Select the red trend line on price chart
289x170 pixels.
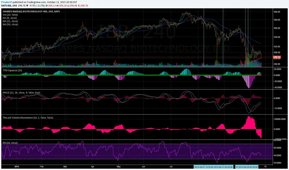click(x=253, y=61)
